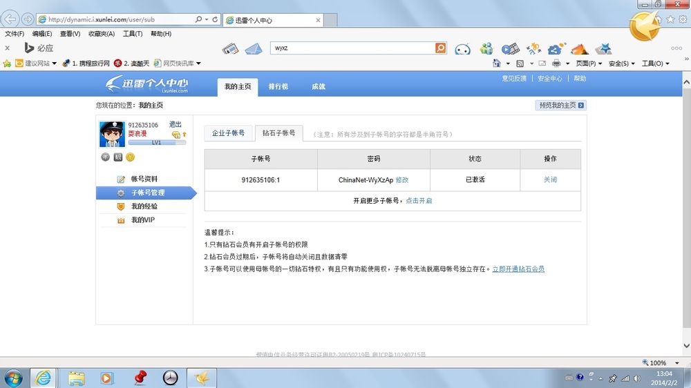Open the 查看(V) menu
Viewport: 691px width, 388px height.
pos(70,33)
